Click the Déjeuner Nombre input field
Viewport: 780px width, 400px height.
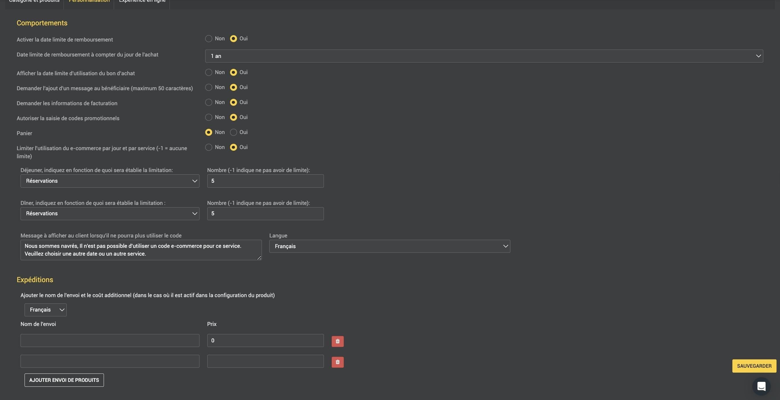coord(265,181)
